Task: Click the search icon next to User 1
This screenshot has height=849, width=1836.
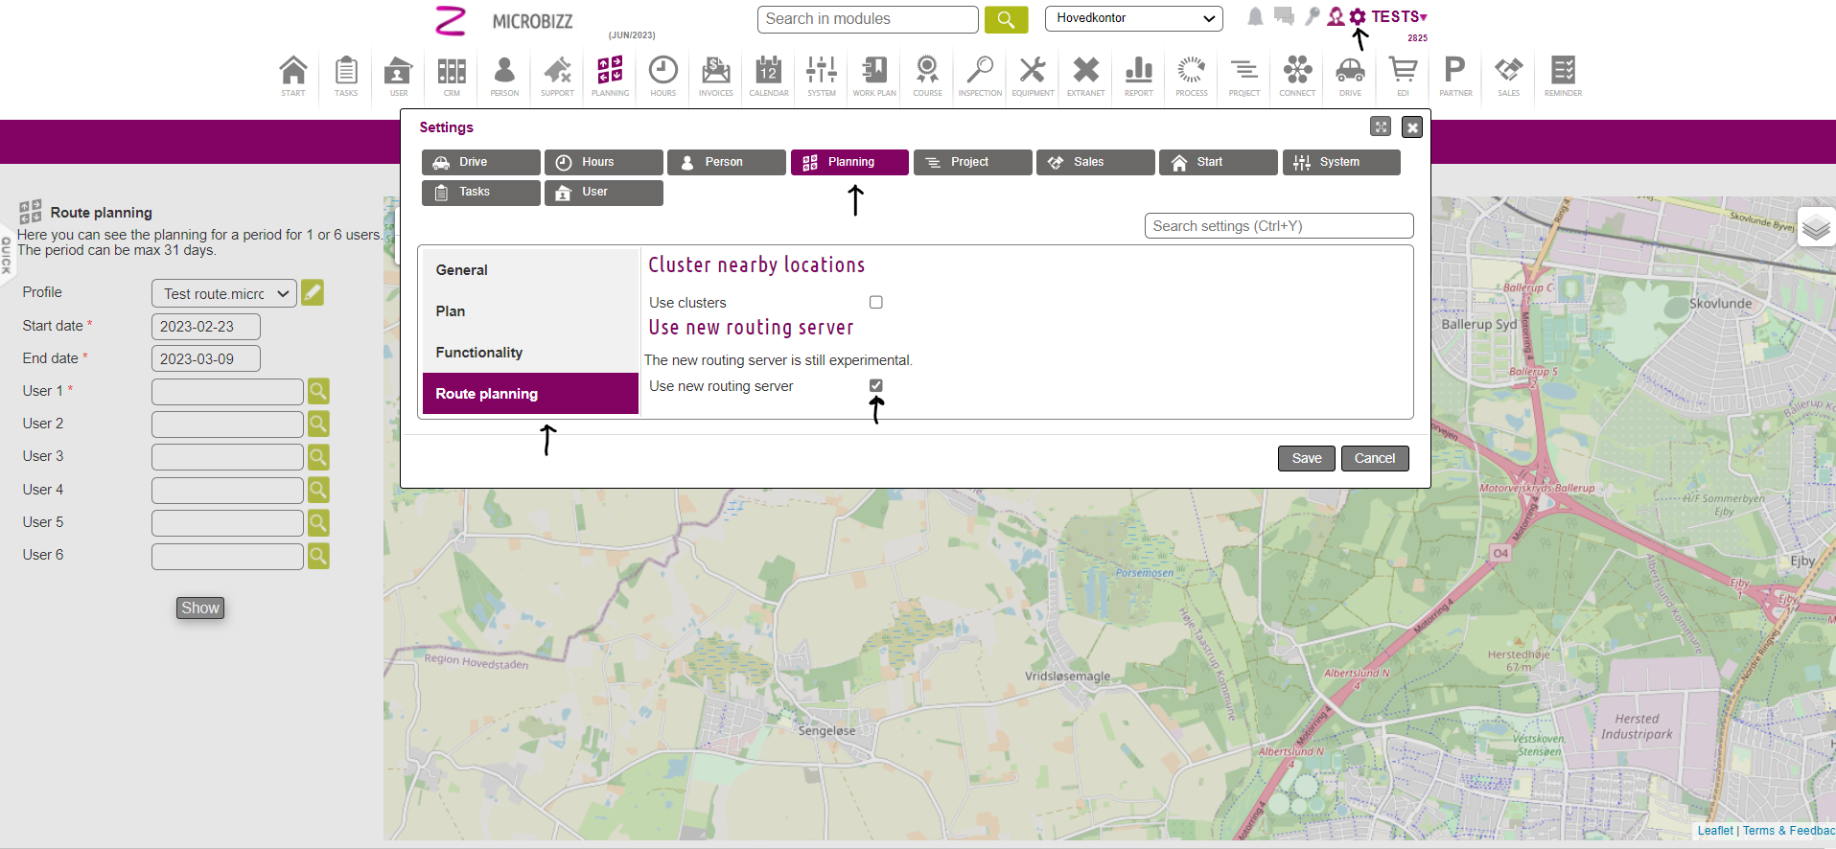Action: tap(318, 391)
